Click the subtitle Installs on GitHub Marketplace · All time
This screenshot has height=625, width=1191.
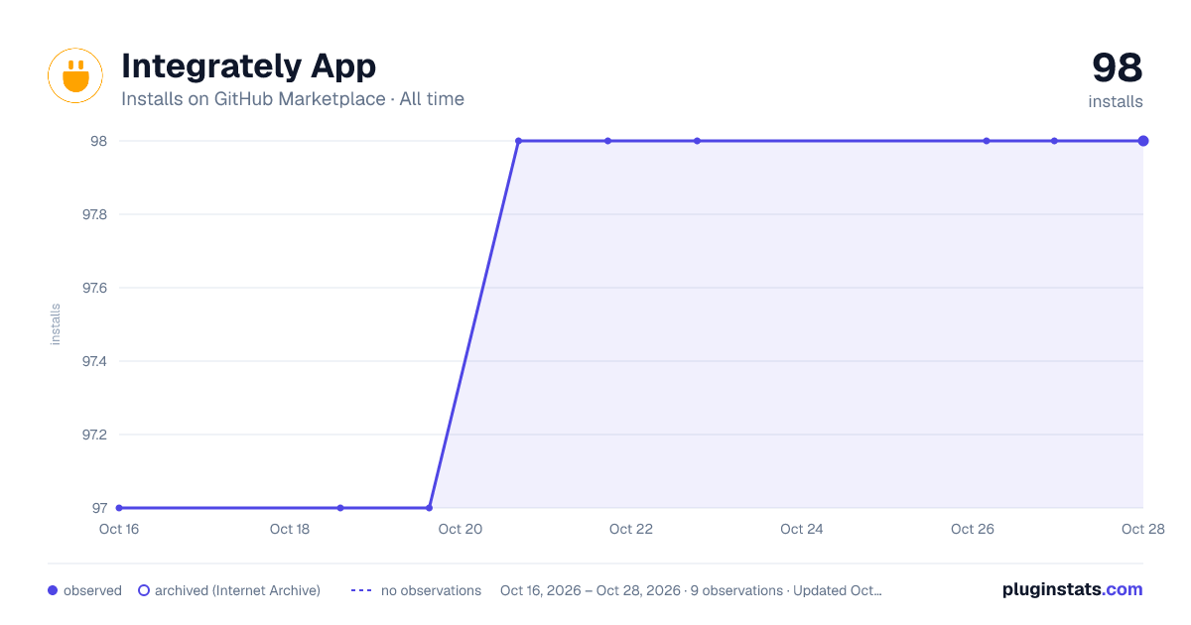click(x=293, y=99)
